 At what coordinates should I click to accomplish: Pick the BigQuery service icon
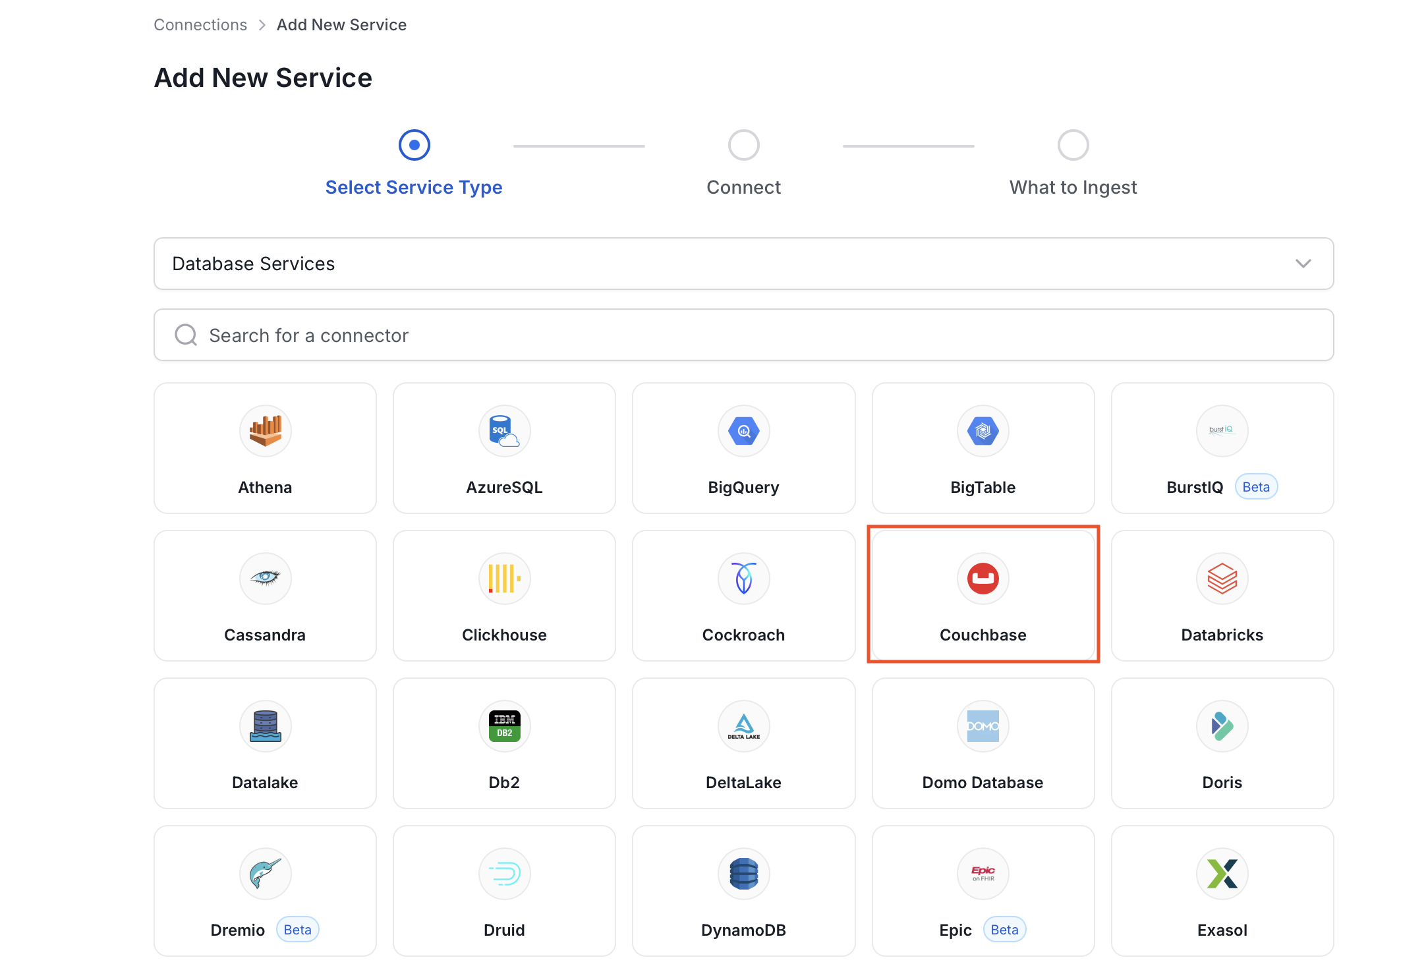click(743, 431)
